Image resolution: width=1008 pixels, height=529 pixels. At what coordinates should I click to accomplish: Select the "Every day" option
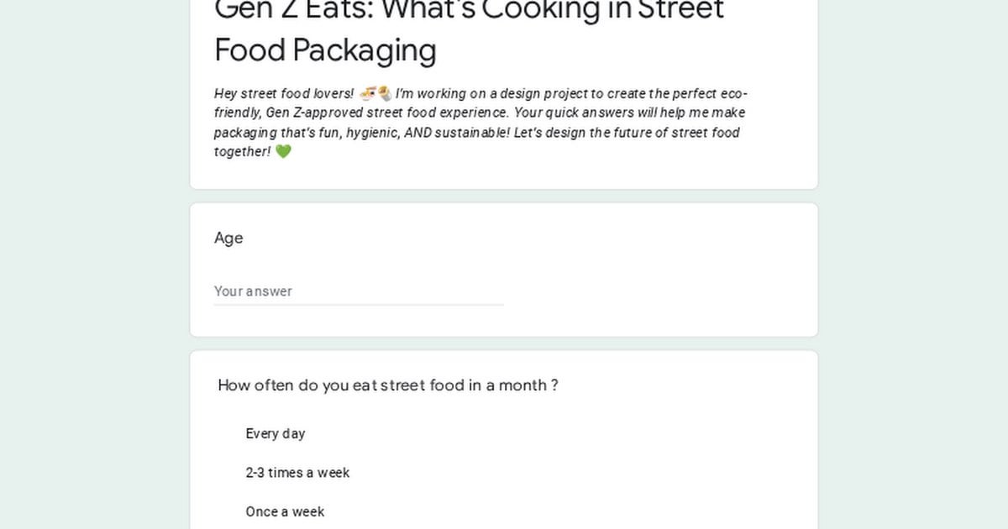pyautogui.click(x=275, y=433)
